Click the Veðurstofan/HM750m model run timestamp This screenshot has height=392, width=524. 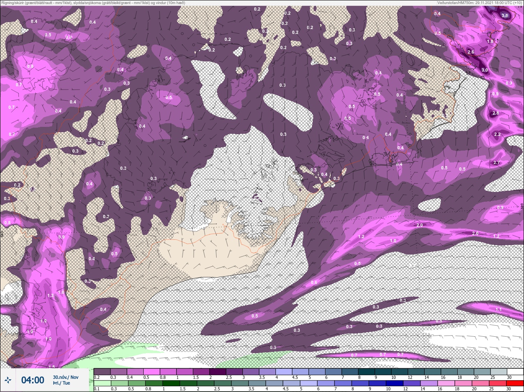(x=480, y=2)
